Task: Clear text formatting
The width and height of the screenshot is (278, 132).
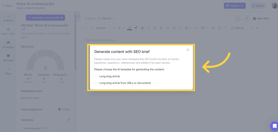Action: [219, 28]
